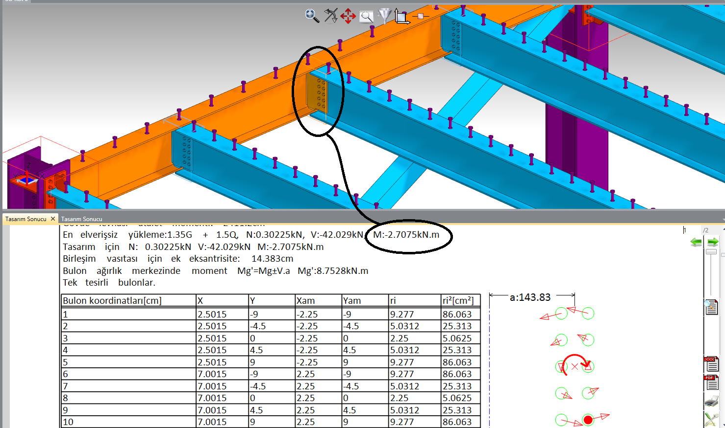Print the design report

pos(711,402)
